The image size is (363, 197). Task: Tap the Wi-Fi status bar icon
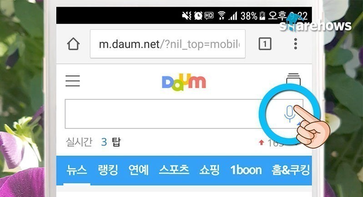[x=222, y=16]
